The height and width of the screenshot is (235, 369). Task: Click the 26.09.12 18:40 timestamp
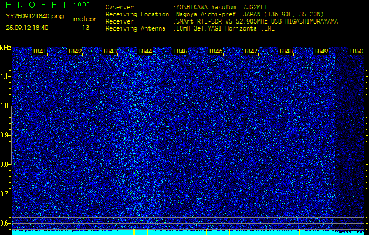pyautogui.click(x=27, y=28)
